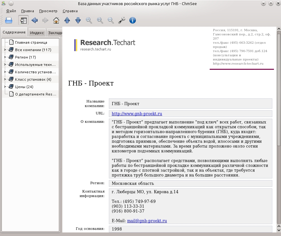This screenshot has height=236, width=281.
Task: Zoom out with the magnifier minus icon
Action: tap(111, 20)
